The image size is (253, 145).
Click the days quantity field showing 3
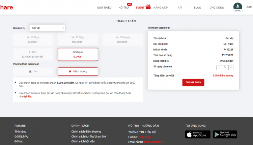(x=225, y=67)
